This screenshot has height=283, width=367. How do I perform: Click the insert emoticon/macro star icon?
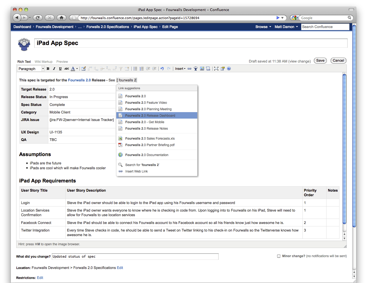[196, 69]
